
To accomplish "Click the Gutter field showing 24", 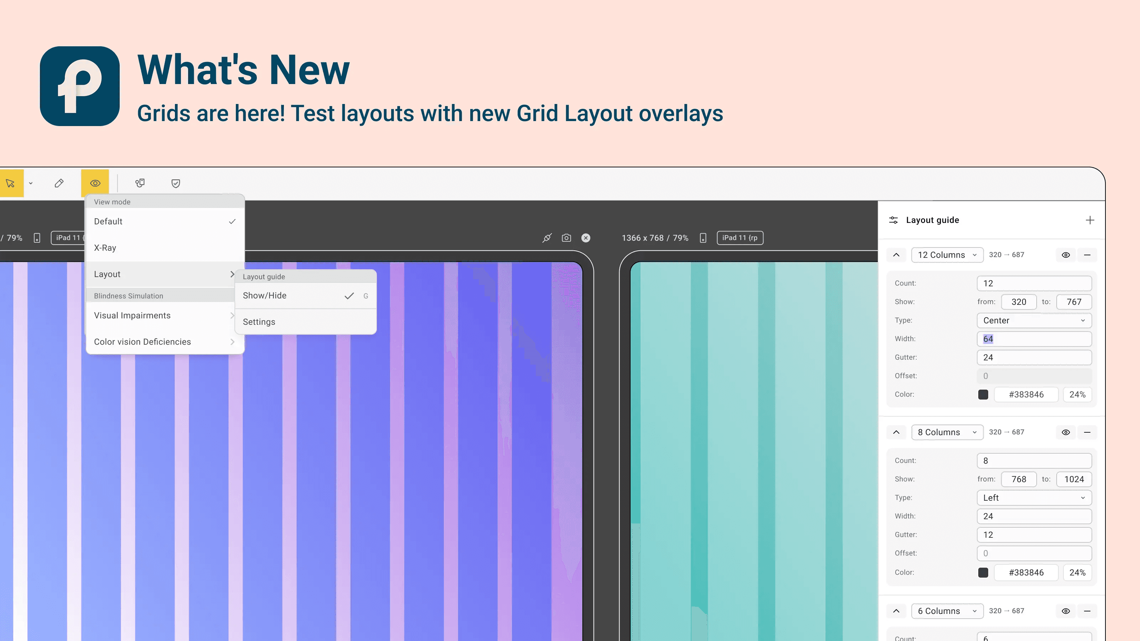I will coord(1034,358).
